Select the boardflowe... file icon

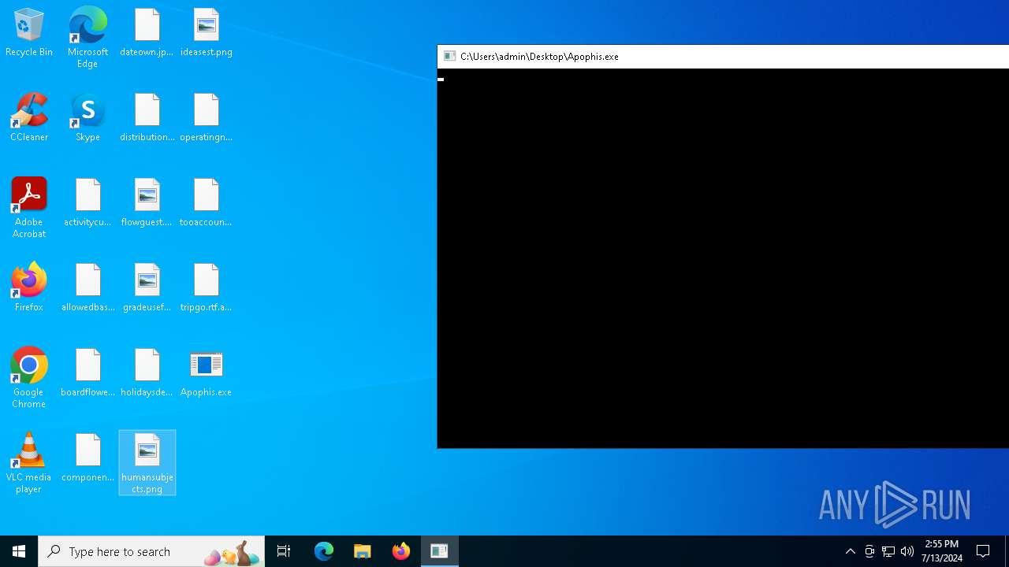pyautogui.click(x=87, y=373)
